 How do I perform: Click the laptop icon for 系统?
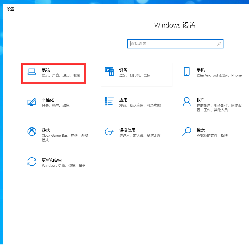pyautogui.click(x=32, y=72)
